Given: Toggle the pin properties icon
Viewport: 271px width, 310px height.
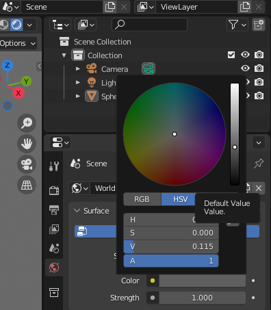Looking at the screenshot, I should click(x=259, y=164).
